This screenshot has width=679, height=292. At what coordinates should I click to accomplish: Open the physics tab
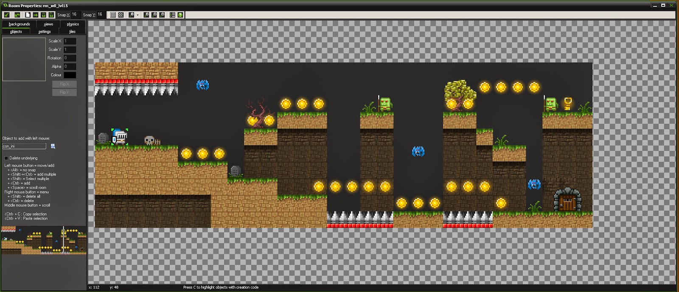pyautogui.click(x=73, y=24)
